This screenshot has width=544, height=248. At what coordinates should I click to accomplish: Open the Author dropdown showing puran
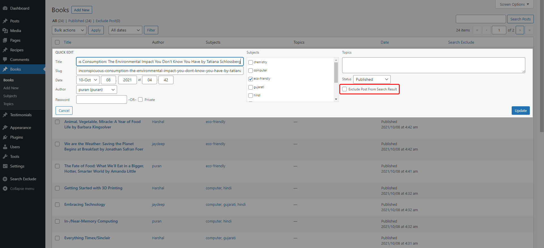(x=97, y=90)
